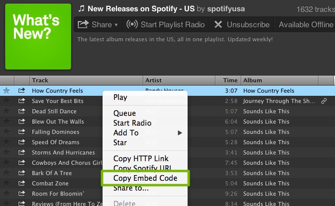The width and height of the screenshot is (335, 206).
Task: Select Start Radio in context menu
Action: [132, 123]
